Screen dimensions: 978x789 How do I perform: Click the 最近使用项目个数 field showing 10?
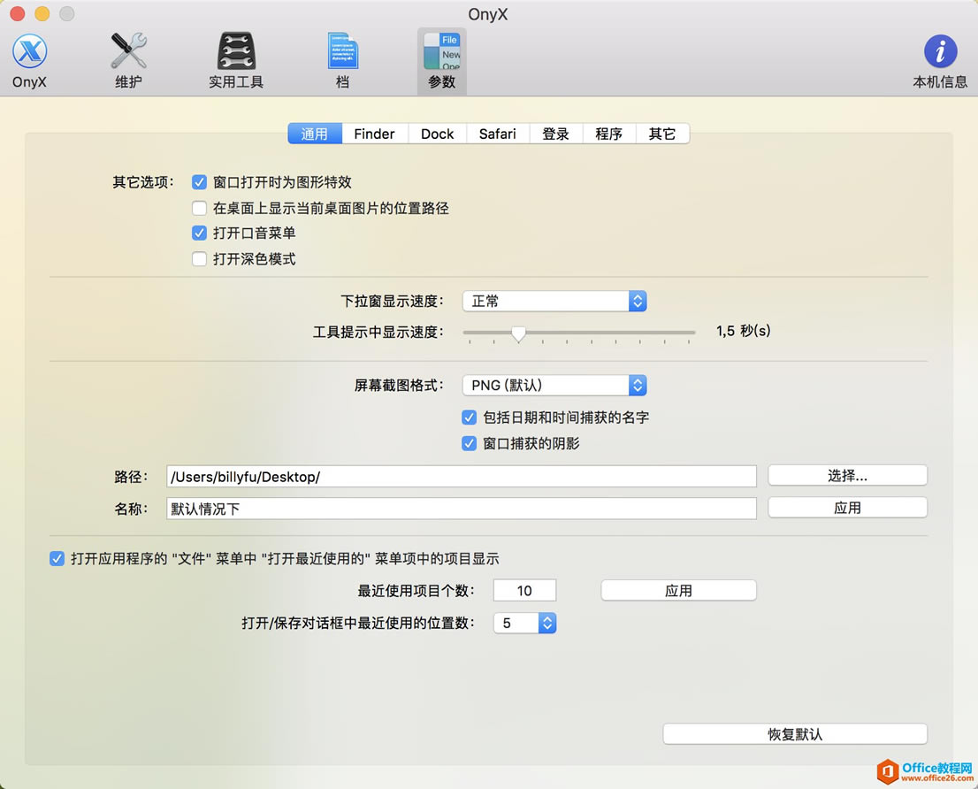pos(524,591)
